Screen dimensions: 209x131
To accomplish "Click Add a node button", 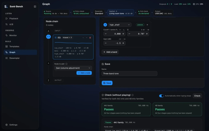I will 84,73.
